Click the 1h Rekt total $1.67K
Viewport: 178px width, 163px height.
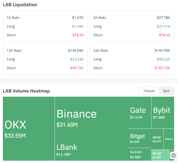(x=78, y=18)
